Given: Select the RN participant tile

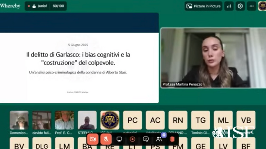Looking at the screenshot, I should coord(178,120).
